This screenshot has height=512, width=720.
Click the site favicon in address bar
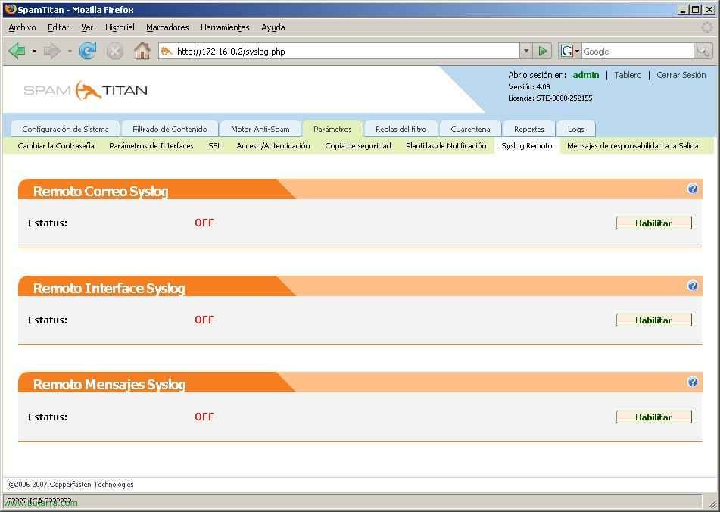(167, 51)
